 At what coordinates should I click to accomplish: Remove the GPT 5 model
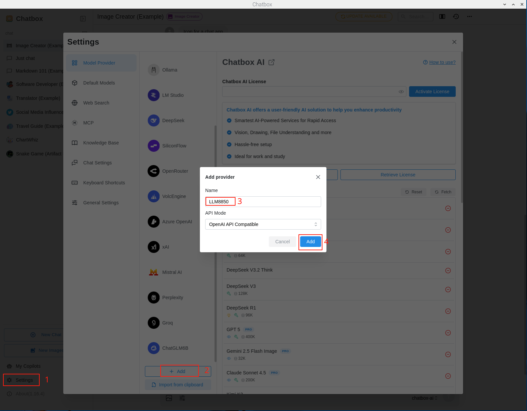[448, 333]
